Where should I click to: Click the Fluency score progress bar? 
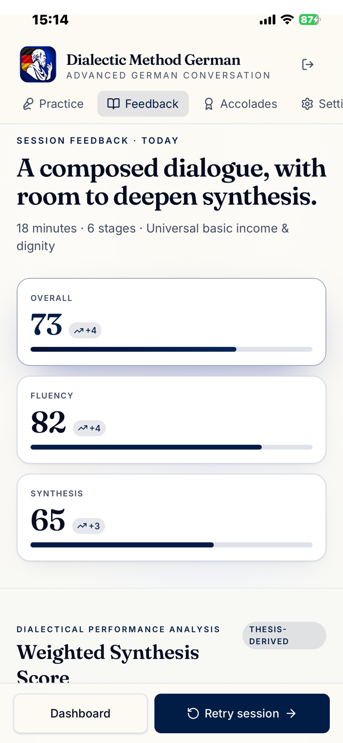171,447
